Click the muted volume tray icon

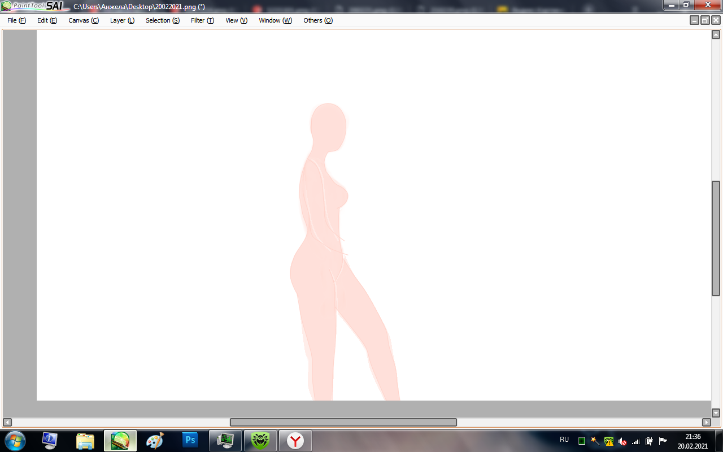click(622, 441)
